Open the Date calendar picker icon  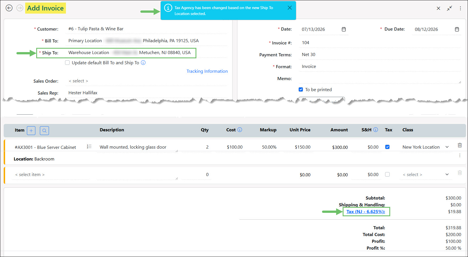tap(344, 29)
